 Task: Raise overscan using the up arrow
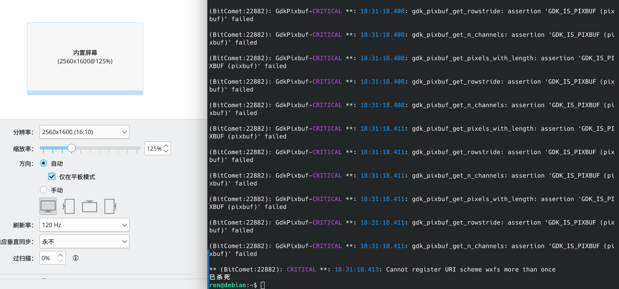coord(61,255)
